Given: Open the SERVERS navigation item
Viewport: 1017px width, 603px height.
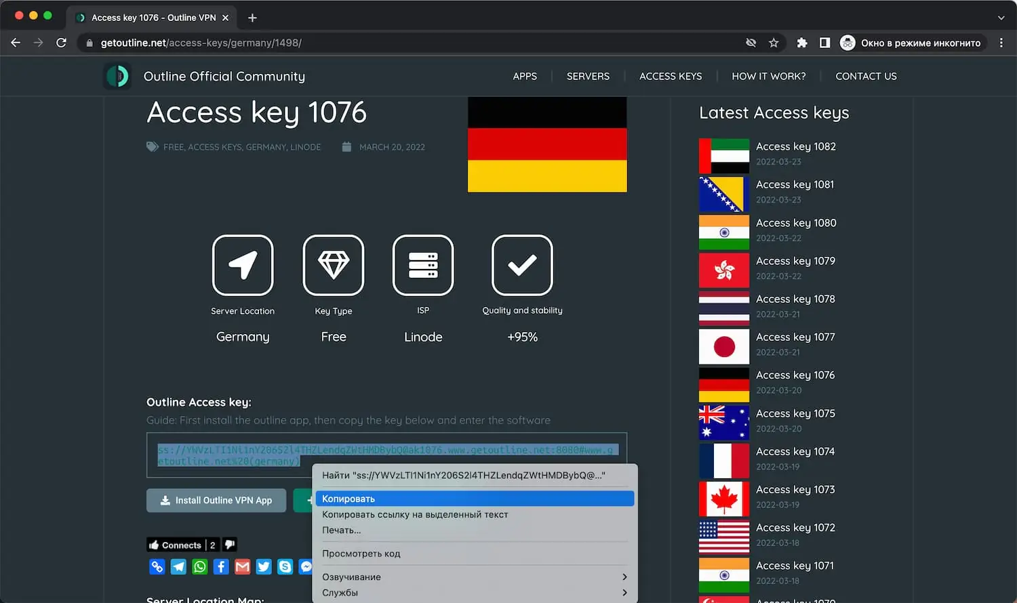Looking at the screenshot, I should tap(588, 77).
